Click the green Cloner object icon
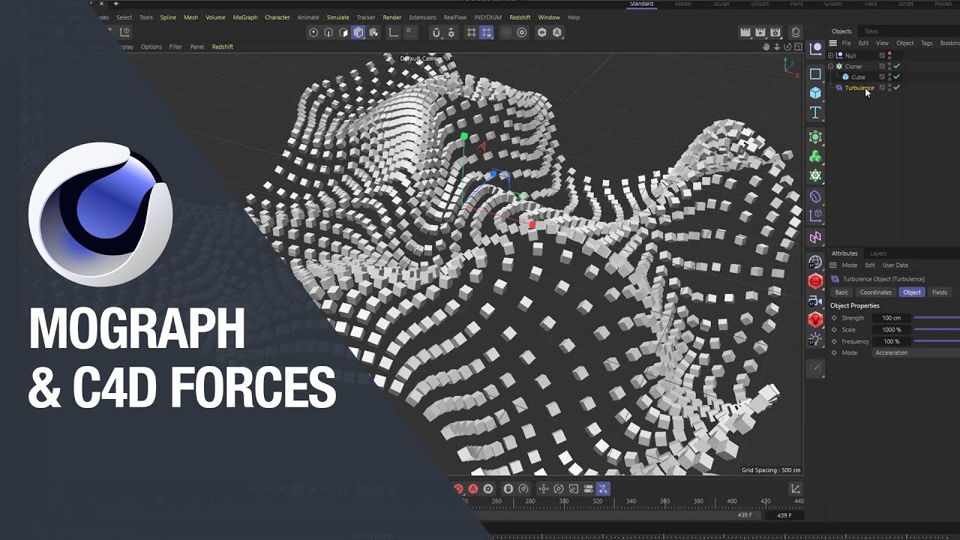Viewport: 960px width, 540px height. click(815, 156)
